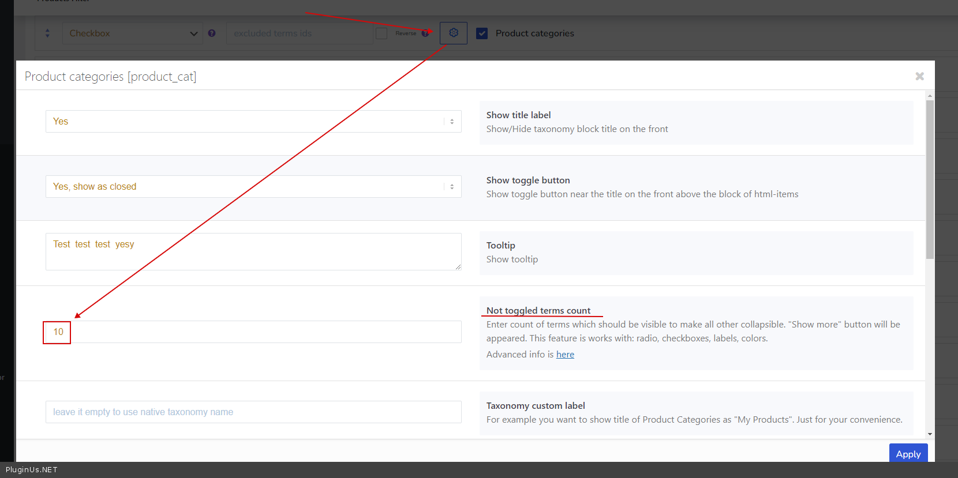Grab the drag-sort arrows handle icon
This screenshot has width=958, height=478.
click(47, 33)
